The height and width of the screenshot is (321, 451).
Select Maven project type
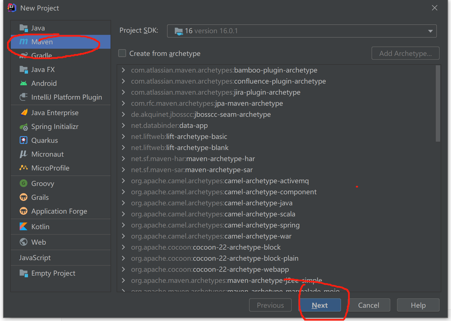[61, 42]
